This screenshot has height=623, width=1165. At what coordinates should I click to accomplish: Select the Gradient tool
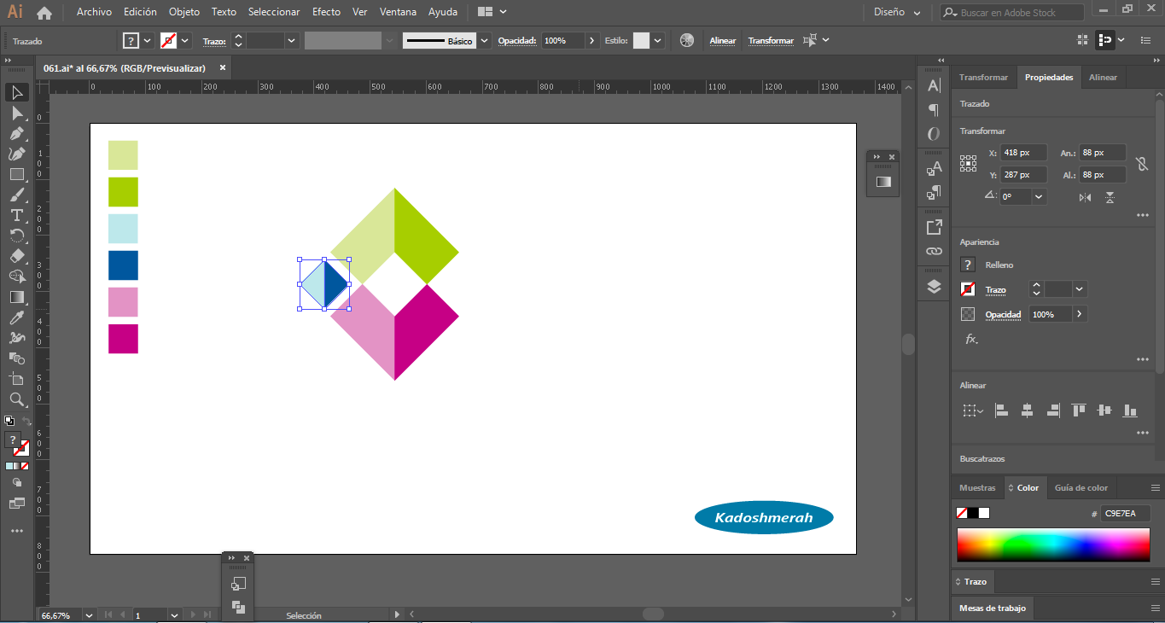[17, 297]
